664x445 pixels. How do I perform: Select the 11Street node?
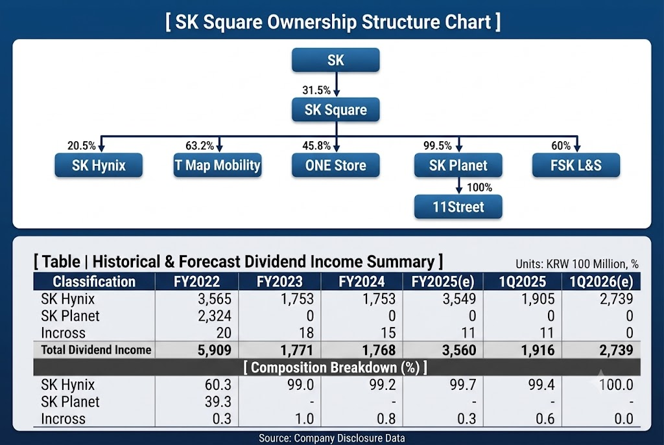(458, 207)
